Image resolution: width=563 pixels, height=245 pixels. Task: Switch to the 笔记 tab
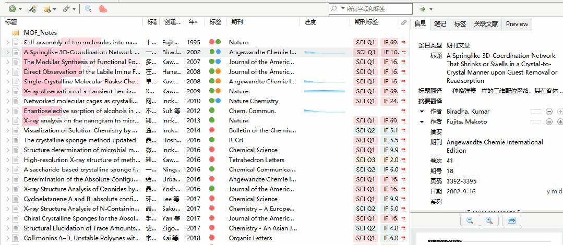(x=440, y=23)
